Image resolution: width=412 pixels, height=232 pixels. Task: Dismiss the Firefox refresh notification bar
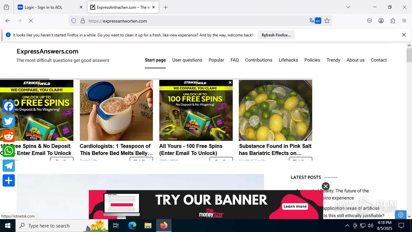(404, 35)
